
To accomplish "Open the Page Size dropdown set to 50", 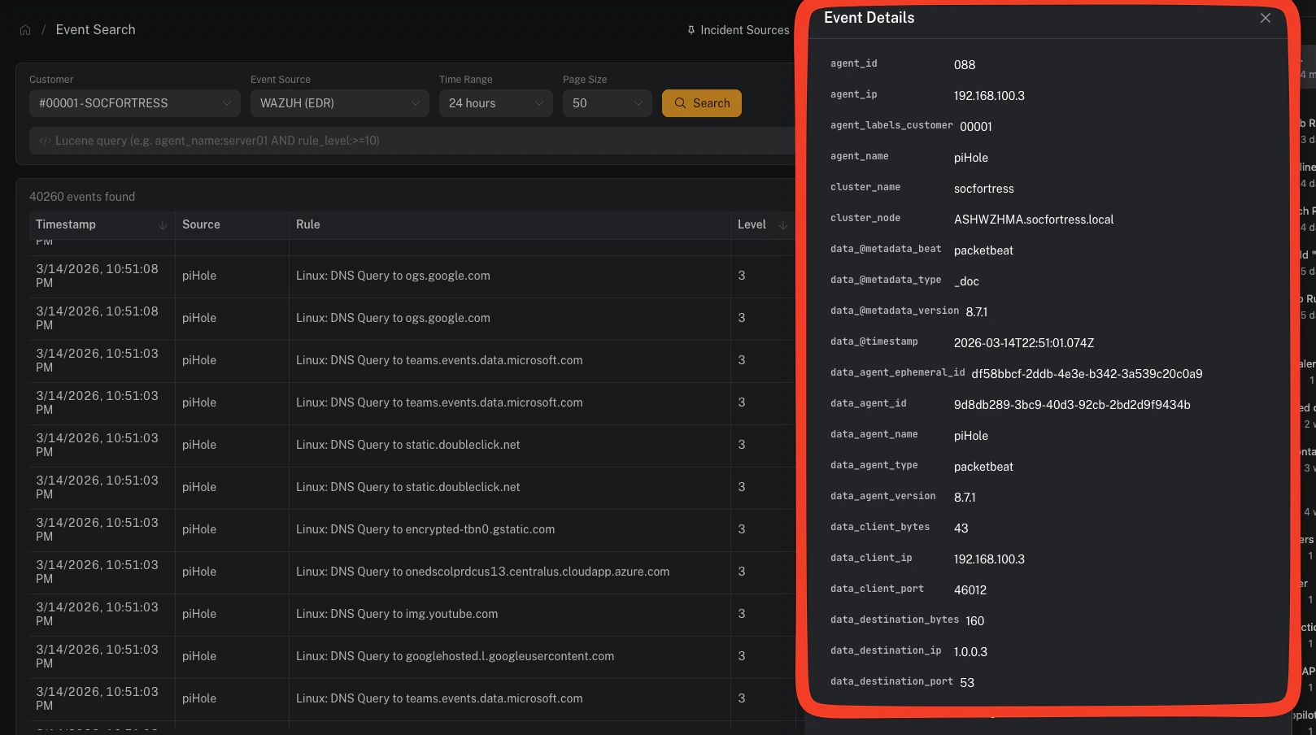I will (x=607, y=103).
